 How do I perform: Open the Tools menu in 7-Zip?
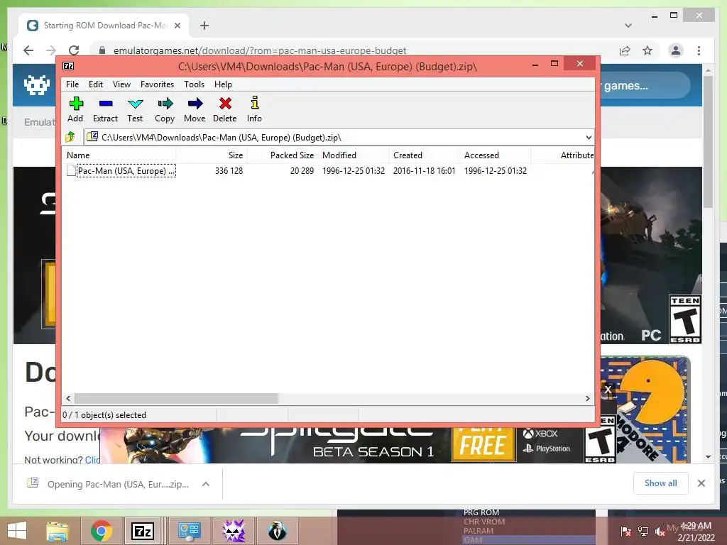(x=195, y=84)
